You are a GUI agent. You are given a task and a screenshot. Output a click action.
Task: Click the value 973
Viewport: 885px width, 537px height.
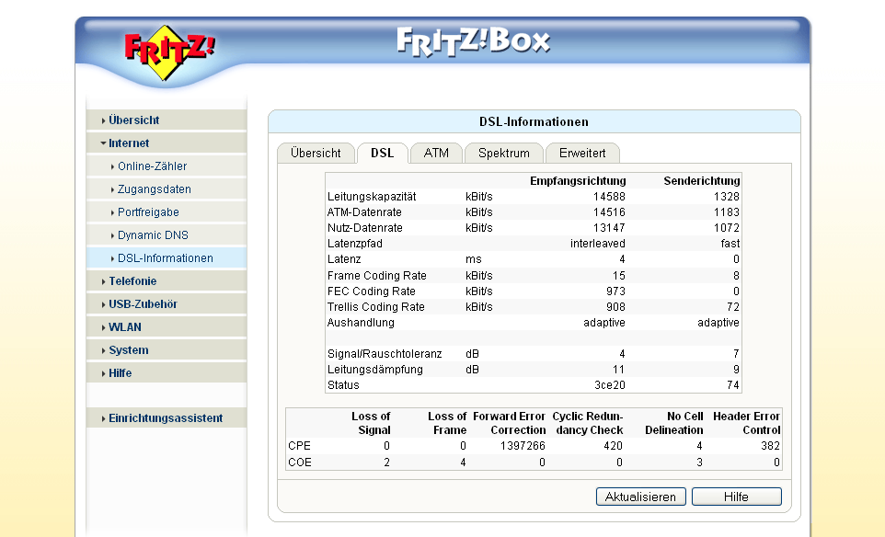pyautogui.click(x=615, y=291)
